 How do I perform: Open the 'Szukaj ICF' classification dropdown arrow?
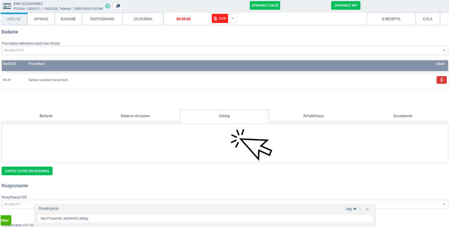[x=444, y=204]
